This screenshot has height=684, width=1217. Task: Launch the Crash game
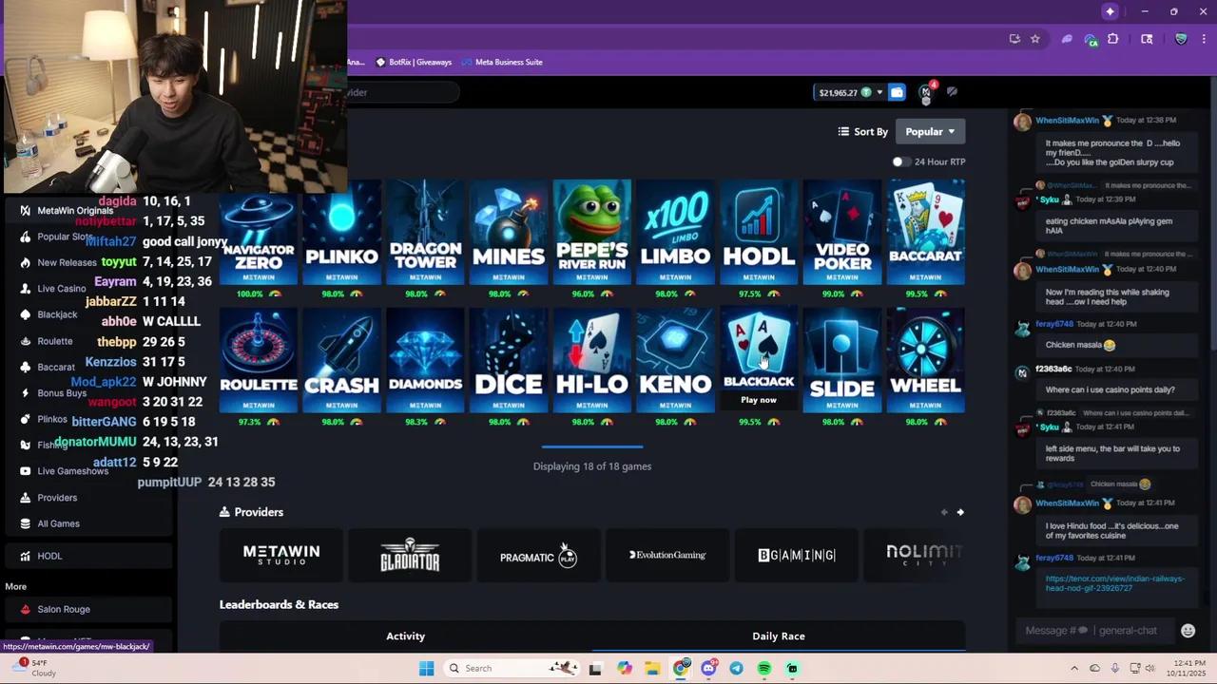[x=341, y=361]
